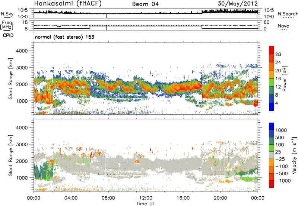The width and height of the screenshot is (298, 206).
Task: Click the -25 label on velocity colorbar
Action: point(280,159)
